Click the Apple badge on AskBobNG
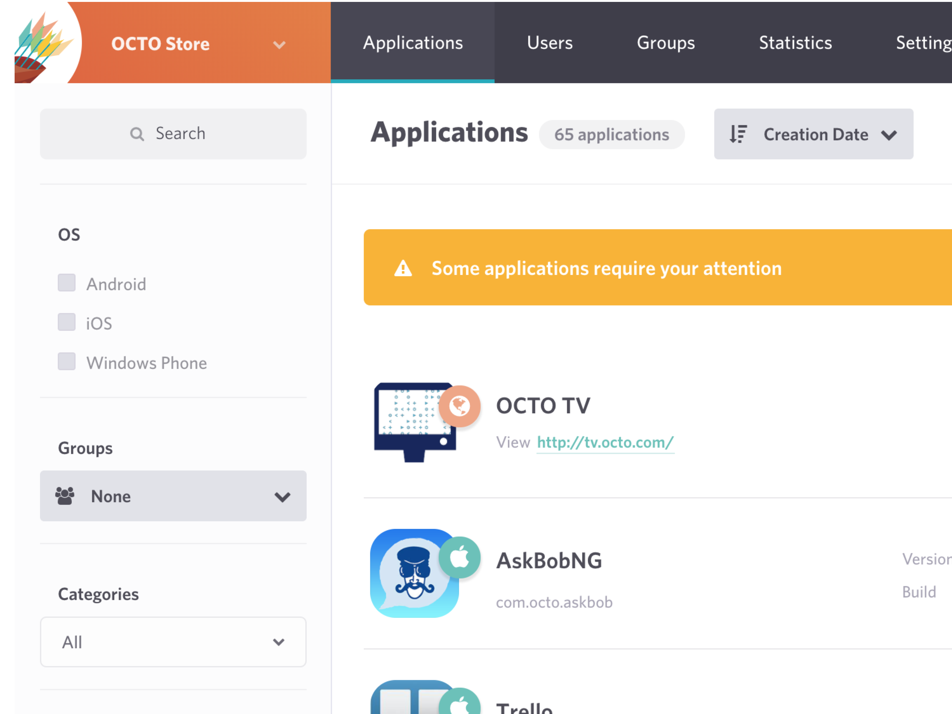This screenshot has width=952, height=714. (460, 558)
